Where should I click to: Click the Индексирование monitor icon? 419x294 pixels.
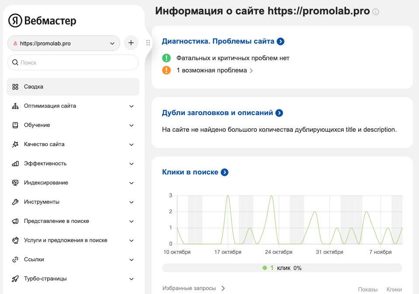tap(15, 183)
